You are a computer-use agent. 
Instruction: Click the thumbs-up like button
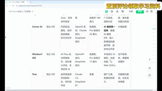point(150,68)
